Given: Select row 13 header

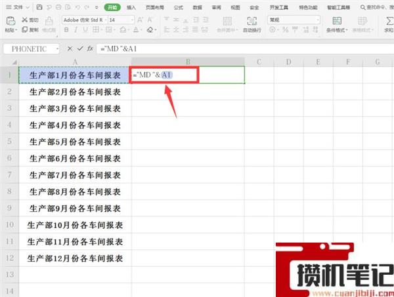Looking at the screenshot, I should click(10, 275).
